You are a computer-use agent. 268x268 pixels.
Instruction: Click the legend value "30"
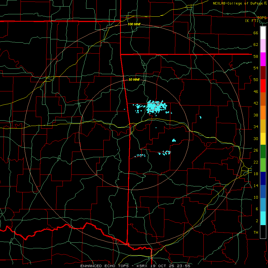click(256, 138)
